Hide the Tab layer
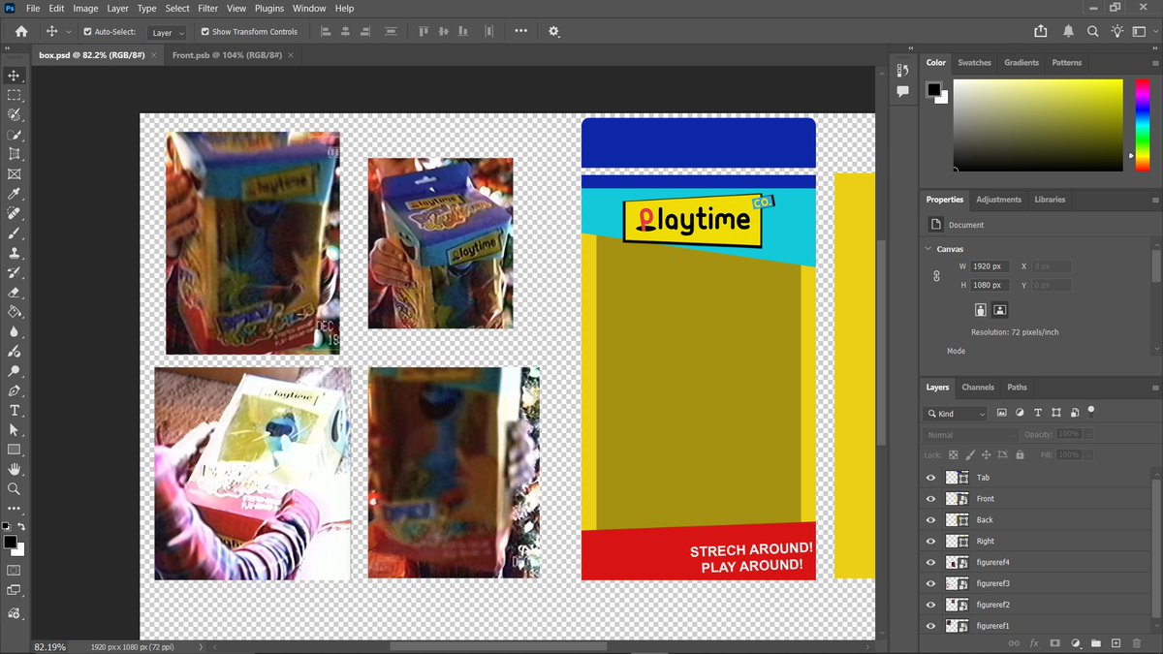 click(x=930, y=478)
